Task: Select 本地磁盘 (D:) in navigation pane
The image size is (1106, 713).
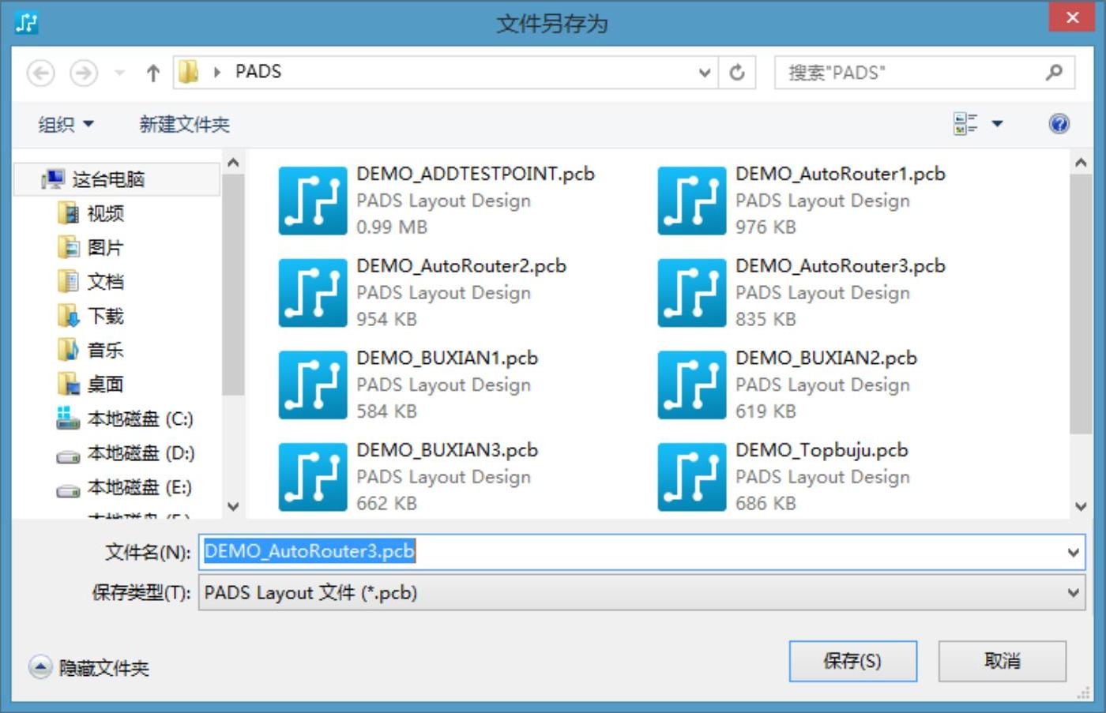Action: [141, 453]
